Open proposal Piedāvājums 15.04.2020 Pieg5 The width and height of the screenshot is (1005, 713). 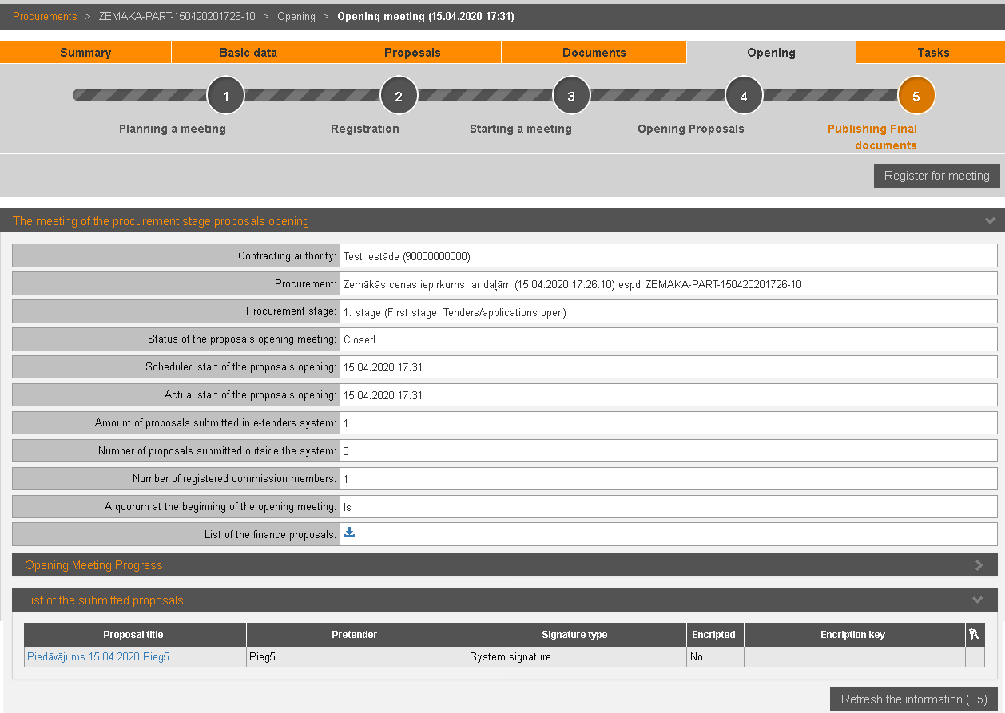pyautogui.click(x=98, y=657)
